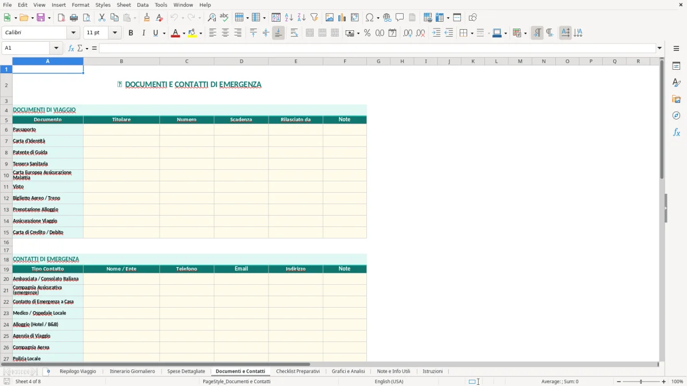Sort the data ascending
687x386 pixels.
pyautogui.click(x=289, y=18)
